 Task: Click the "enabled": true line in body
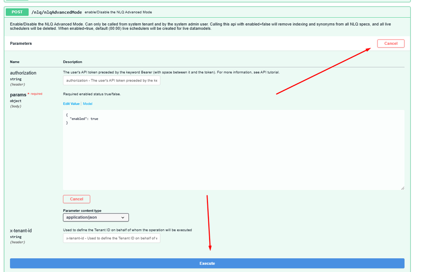point(84,119)
